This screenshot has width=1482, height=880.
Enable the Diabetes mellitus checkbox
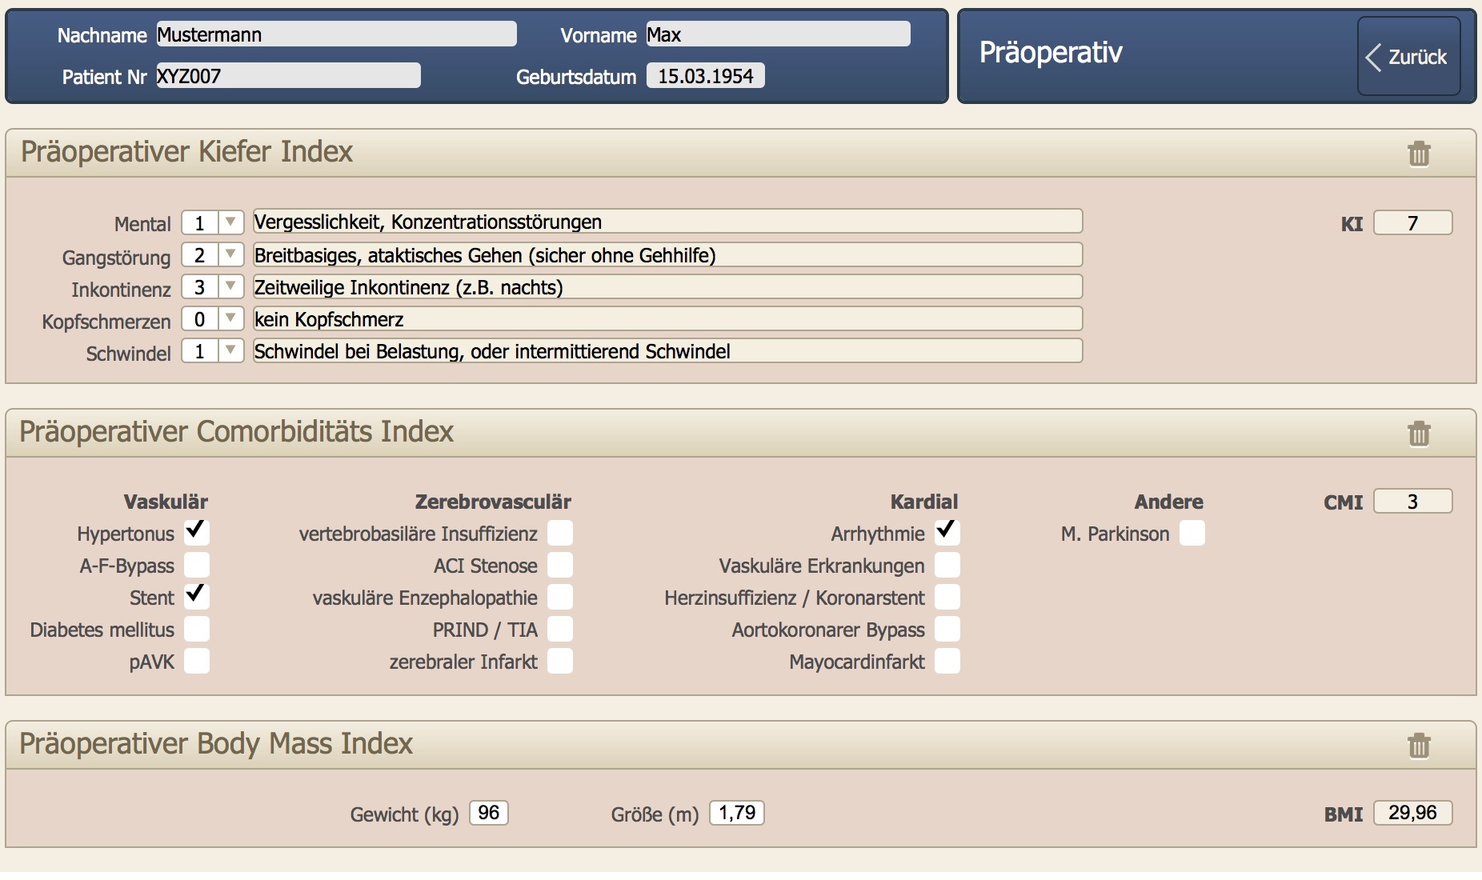tap(196, 629)
